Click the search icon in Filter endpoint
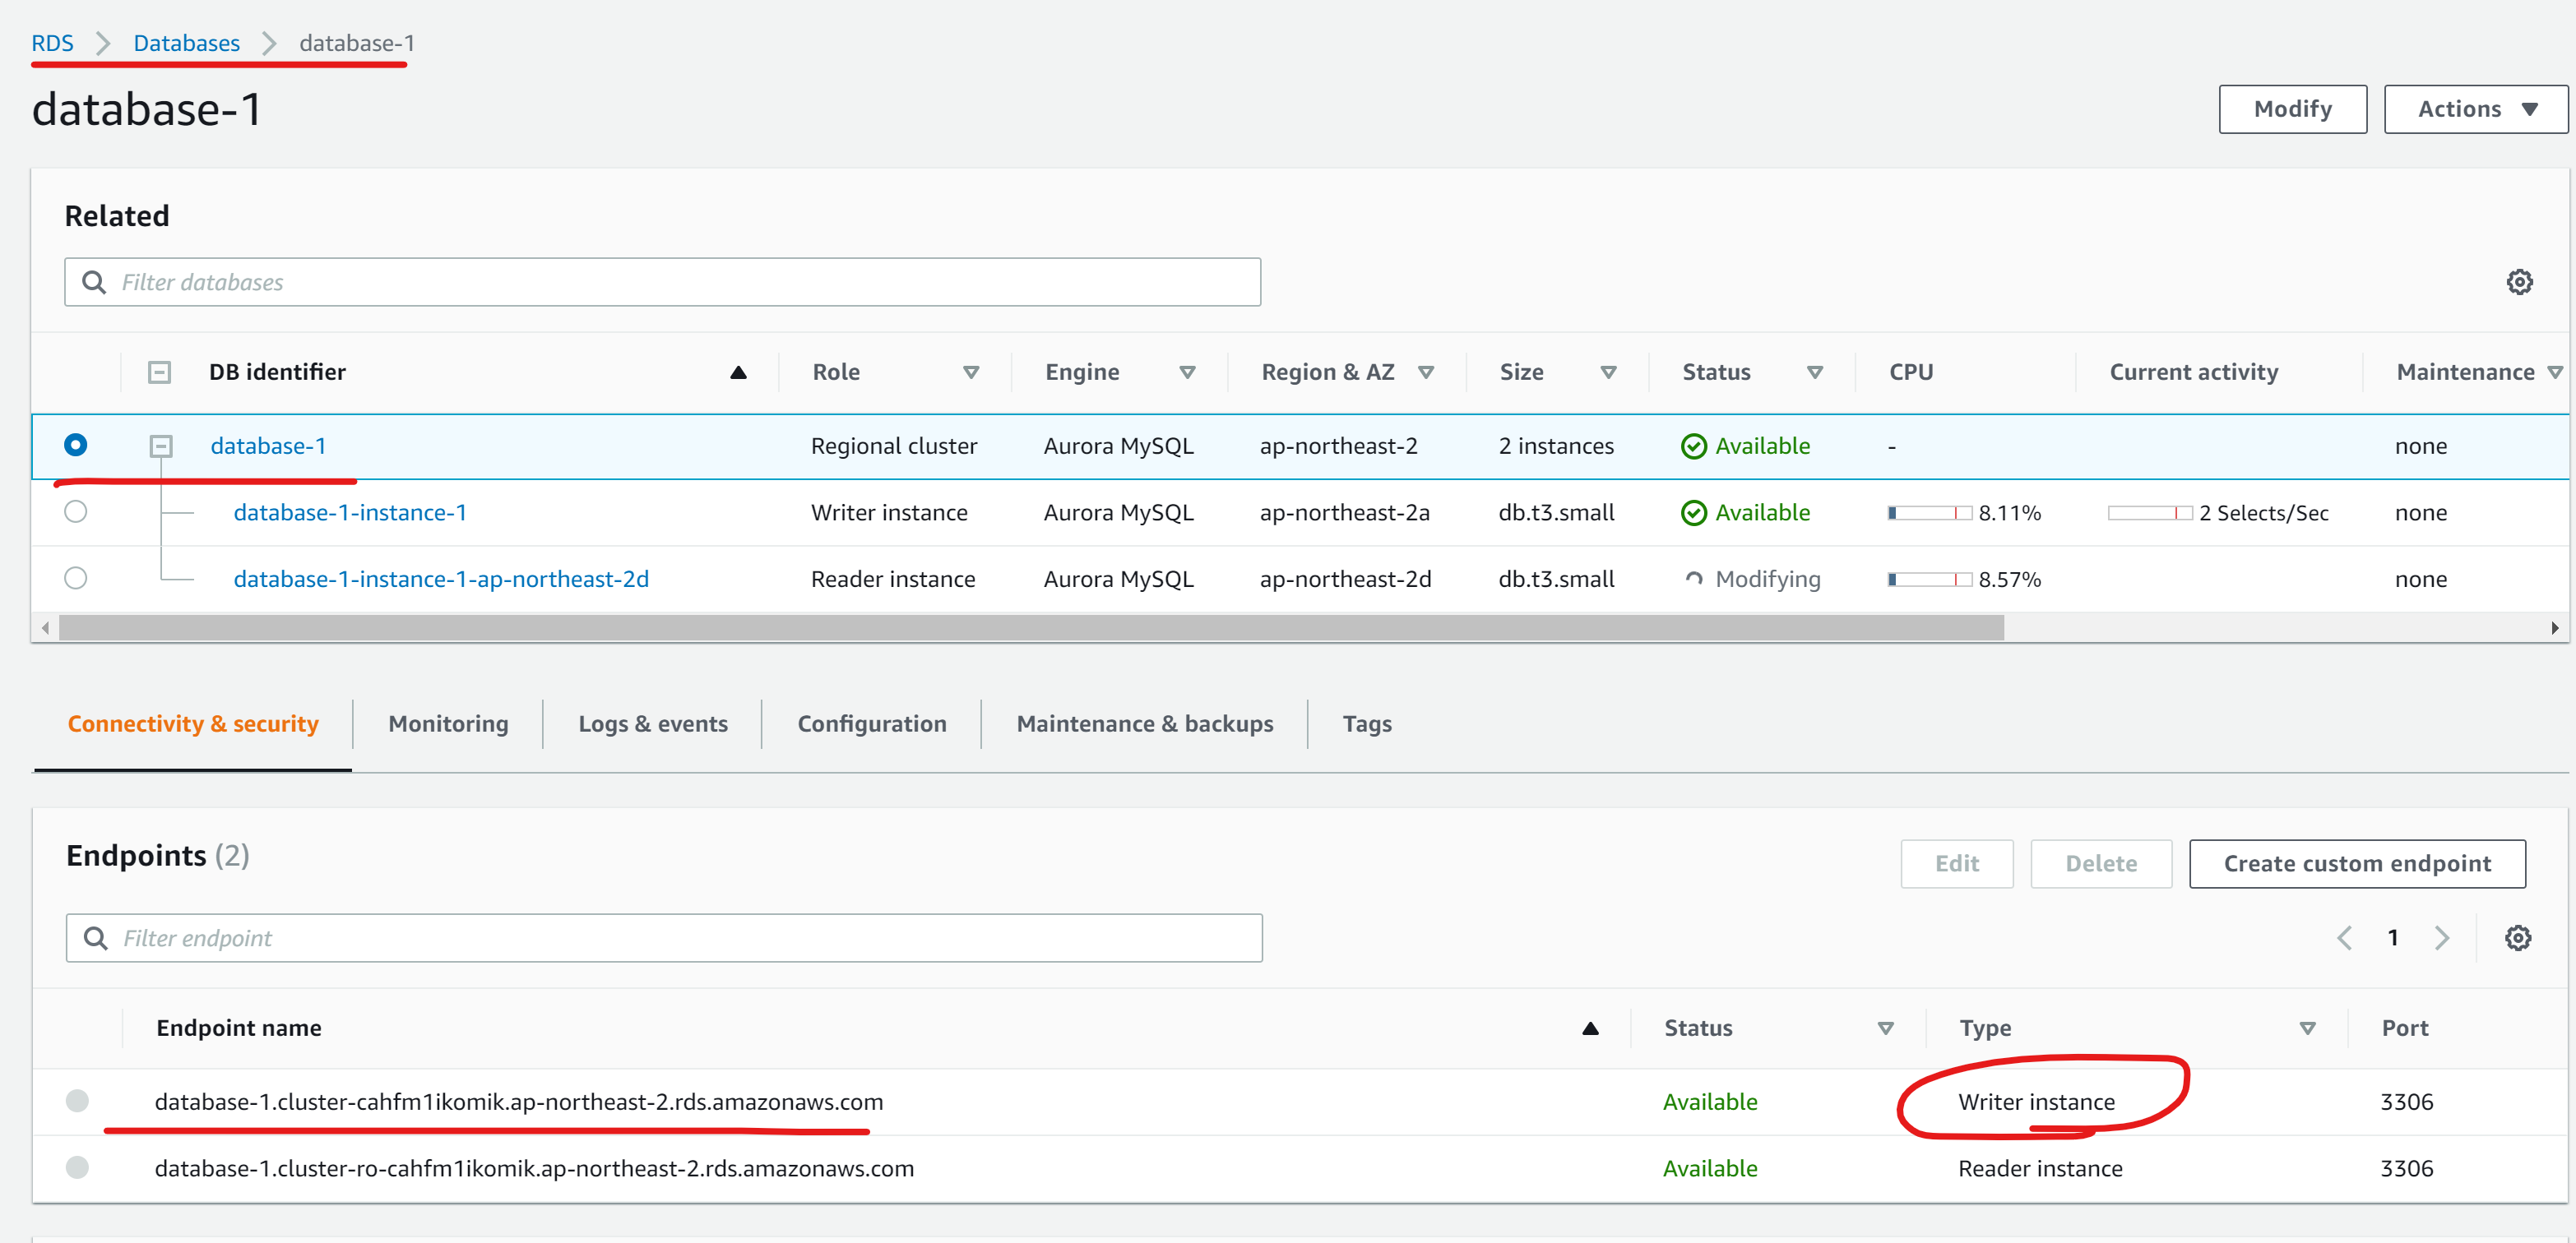Screen dimensions: 2576x1243 coord(96,937)
